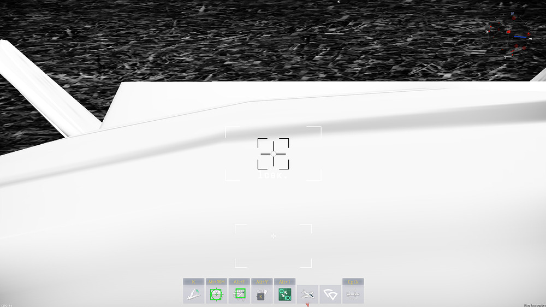Click the N heading on the compass
The height and width of the screenshot is (307, 546).
pos(512,14)
